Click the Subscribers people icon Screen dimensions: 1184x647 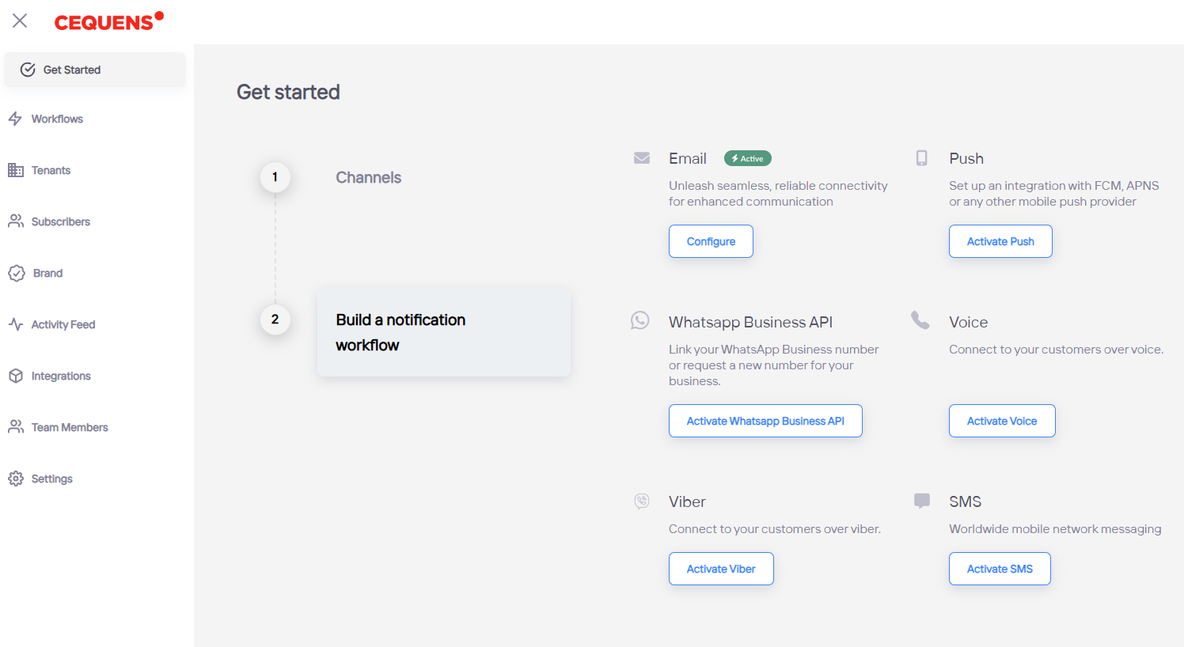point(16,221)
